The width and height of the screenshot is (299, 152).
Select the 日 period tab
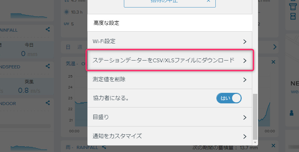tap(68, 47)
